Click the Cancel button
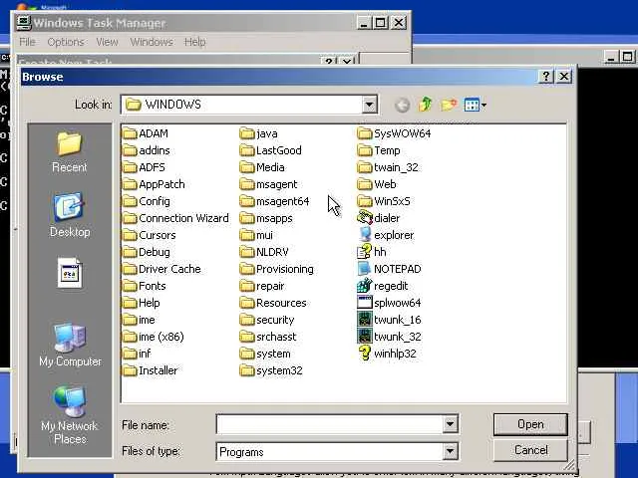638x478 pixels. click(530, 450)
